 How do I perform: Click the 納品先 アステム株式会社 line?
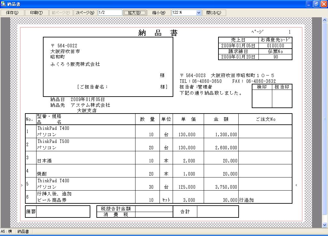(80, 105)
